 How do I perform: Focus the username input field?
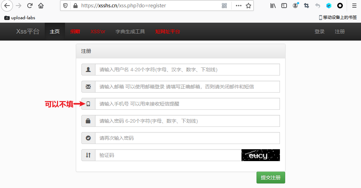(187, 70)
